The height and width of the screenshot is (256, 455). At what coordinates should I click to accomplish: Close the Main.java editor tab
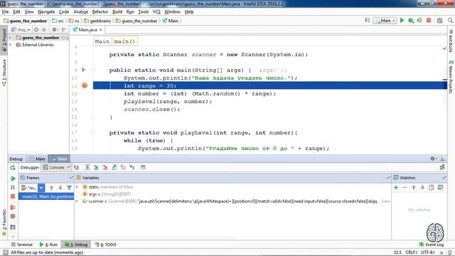pyautogui.click(x=101, y=30)
